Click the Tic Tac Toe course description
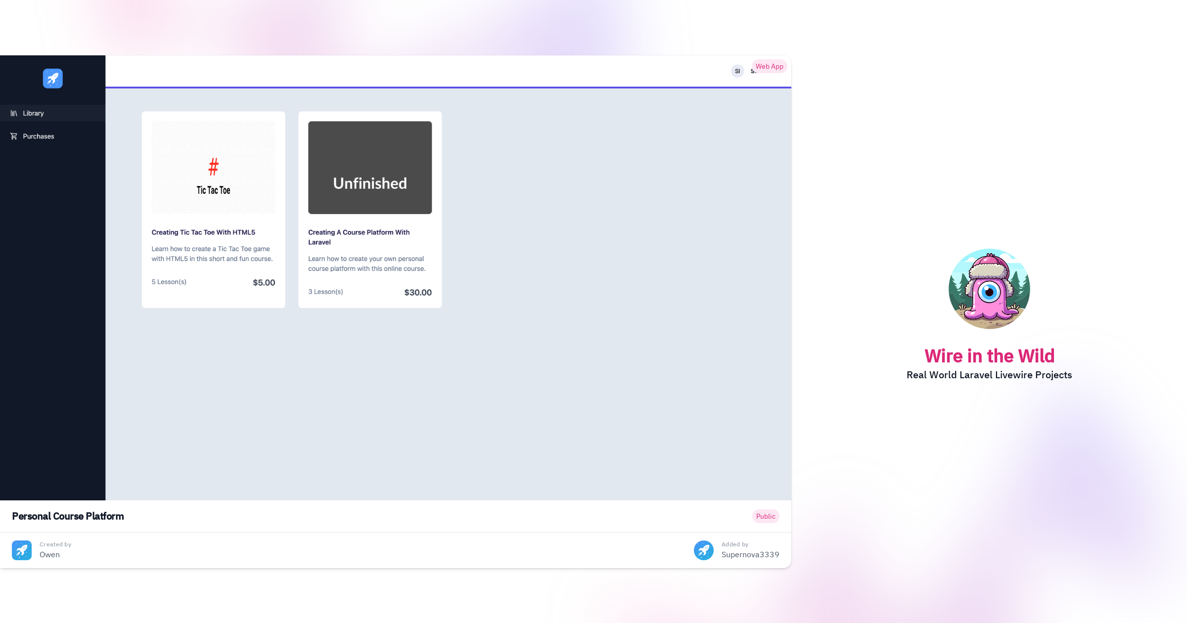The height and width of the screenshot is (623, 1187). click(212, 254)
